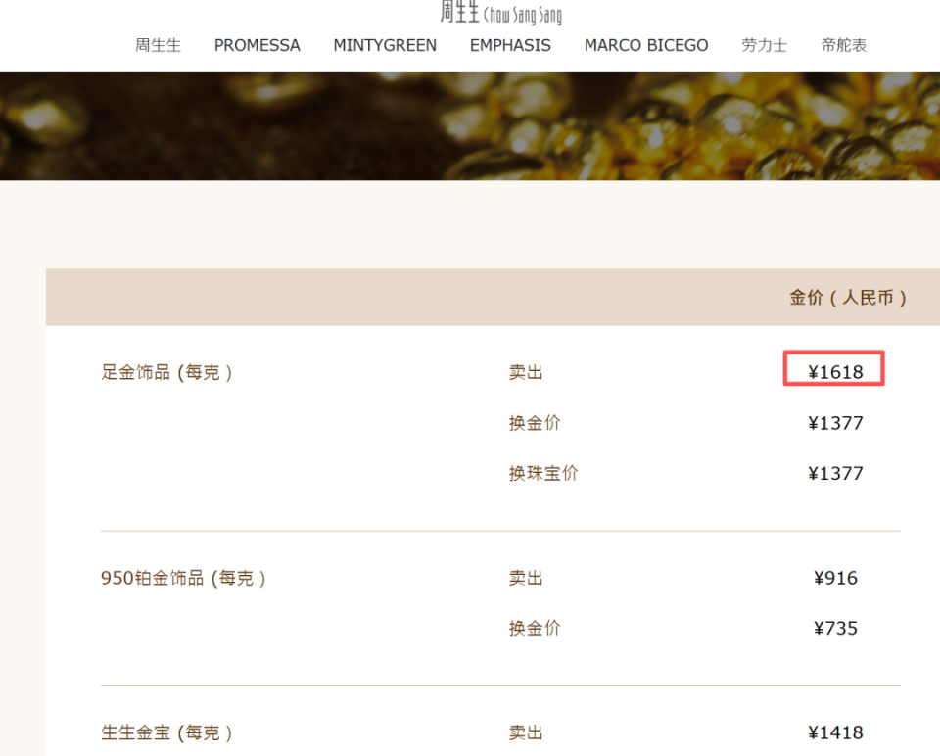940x756 pixels.
Task: Click the ¥916 platinum selling price
Action: pos(835,578)
